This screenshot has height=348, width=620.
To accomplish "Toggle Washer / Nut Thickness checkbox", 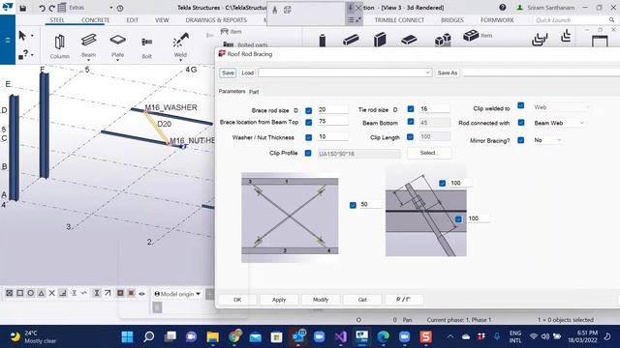I will [308, 137].
